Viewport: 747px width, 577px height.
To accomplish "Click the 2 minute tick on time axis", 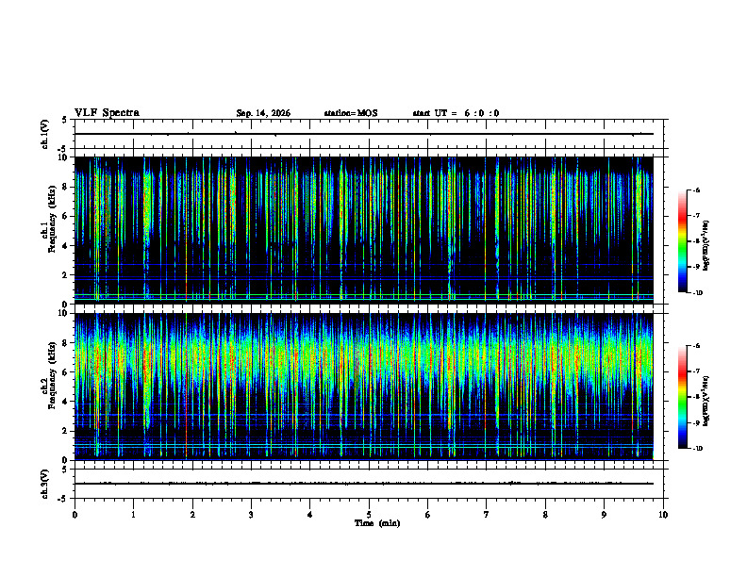I will [x=192, y=515].
